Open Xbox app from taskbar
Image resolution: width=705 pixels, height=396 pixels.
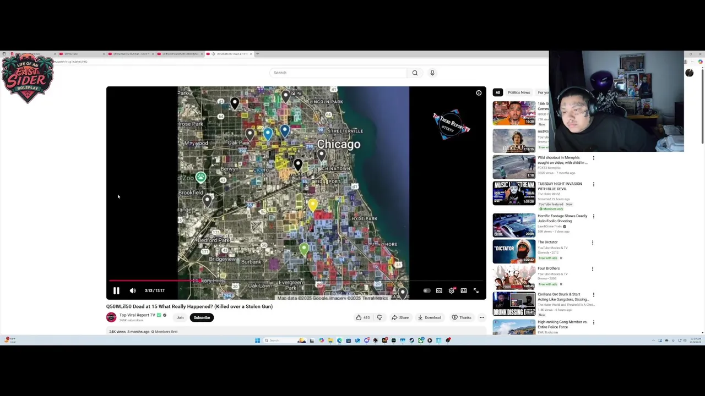(x=420, y=340)
